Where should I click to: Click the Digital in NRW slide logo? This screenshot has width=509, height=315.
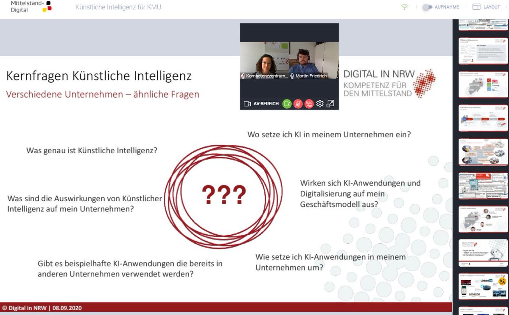click(389, 83)
